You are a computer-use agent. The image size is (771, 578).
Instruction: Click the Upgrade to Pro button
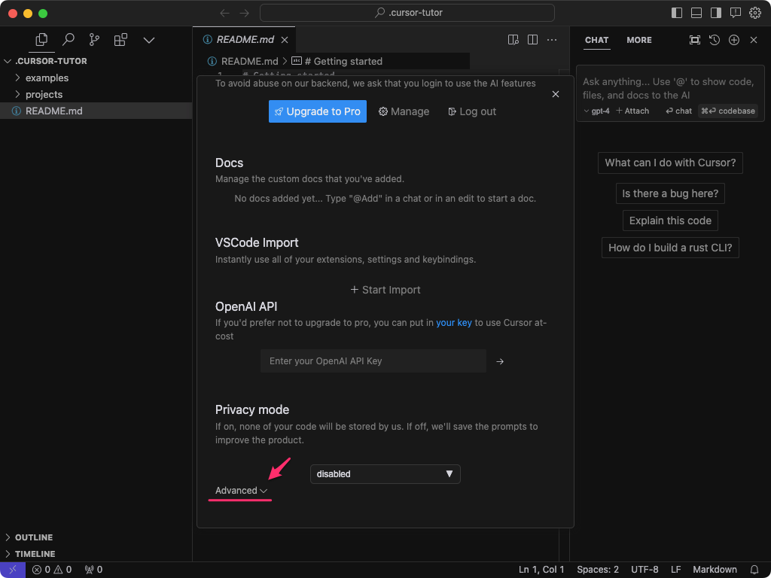coord(318,111)
